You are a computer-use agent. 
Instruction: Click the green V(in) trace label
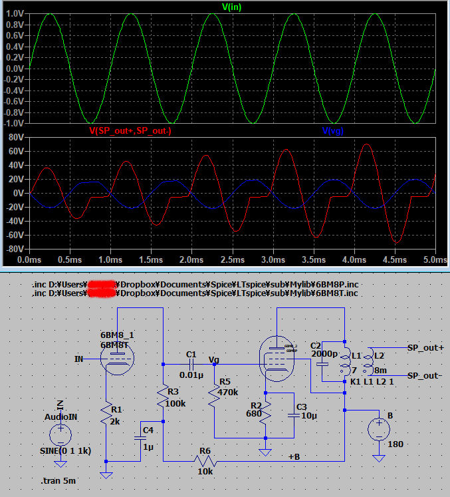(231, 7)
